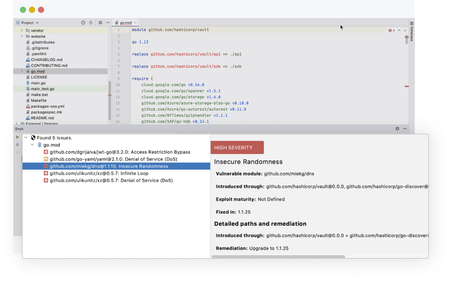
Task: Hide the Project panel with minus icon
Action: coord(108,22)
